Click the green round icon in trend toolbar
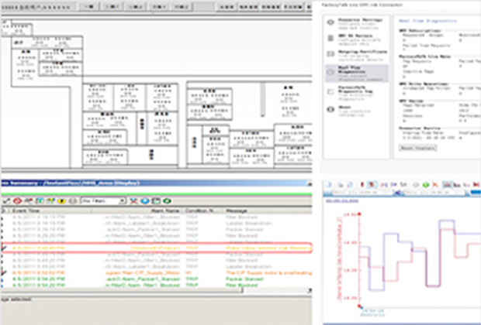 425,184
